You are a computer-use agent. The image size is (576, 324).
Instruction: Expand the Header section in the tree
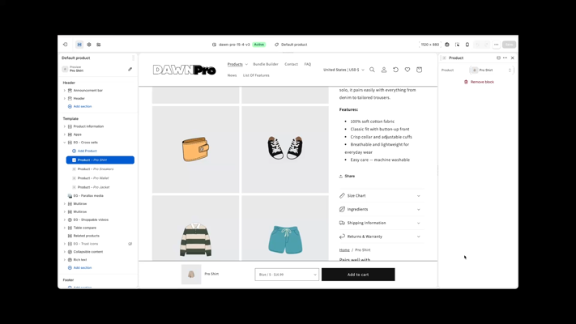click(x=65, y=99)
